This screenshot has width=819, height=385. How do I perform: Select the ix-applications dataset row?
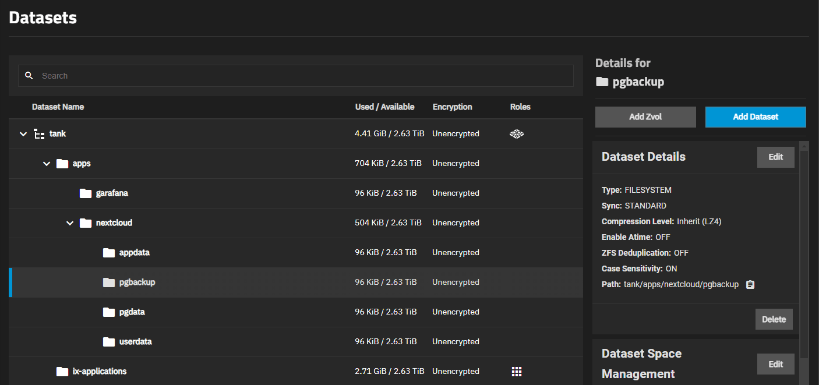tap(233, 371)
